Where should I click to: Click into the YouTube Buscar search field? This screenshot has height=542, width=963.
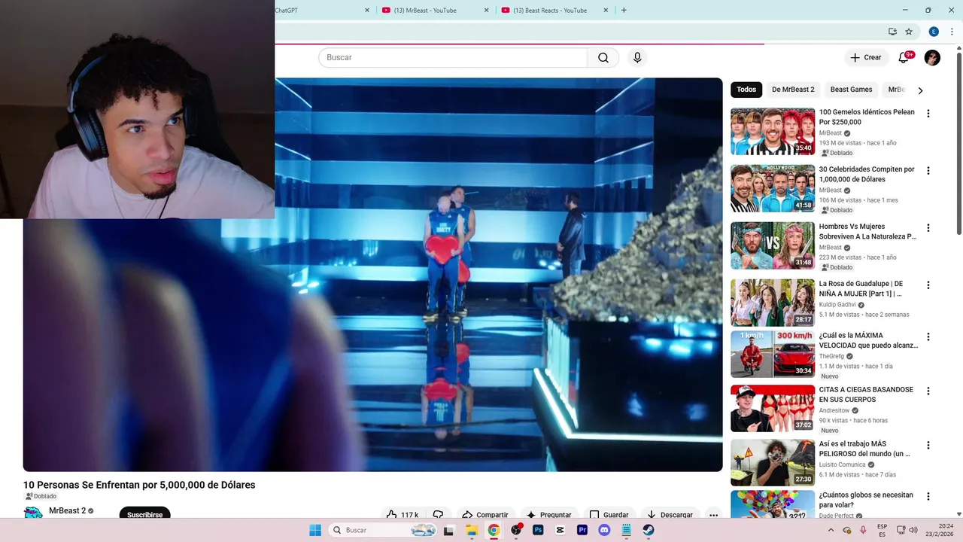point(453,58)
